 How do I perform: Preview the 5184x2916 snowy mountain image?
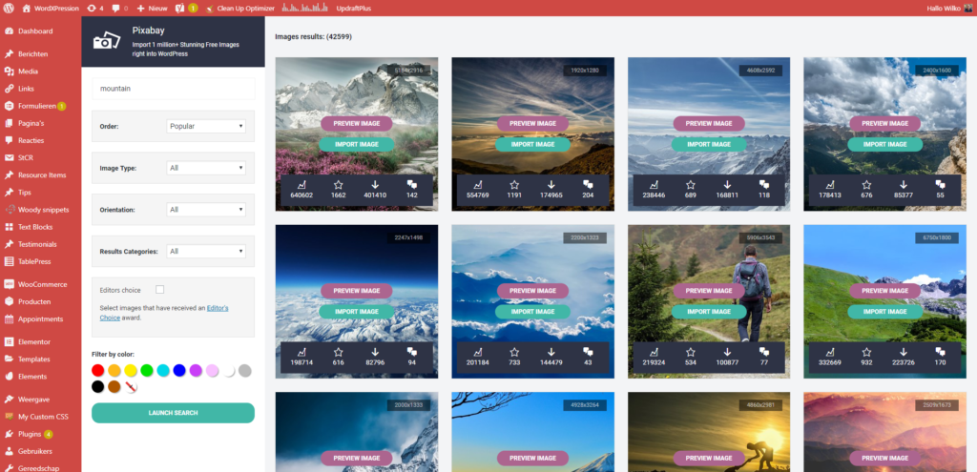click(x=357, y=123)
